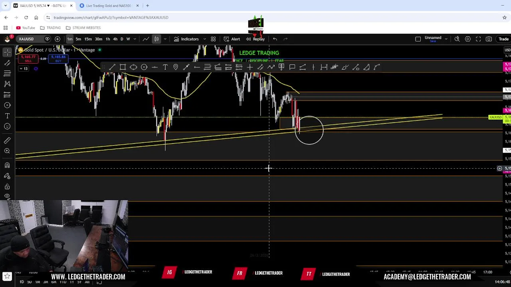Open the emoji icons tool
Viewport: 511px width, 287px height.
7,126
